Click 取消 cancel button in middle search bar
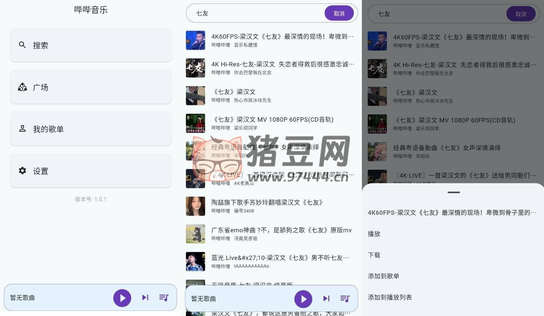Screen dimensions: 544x316 [339, 13]
